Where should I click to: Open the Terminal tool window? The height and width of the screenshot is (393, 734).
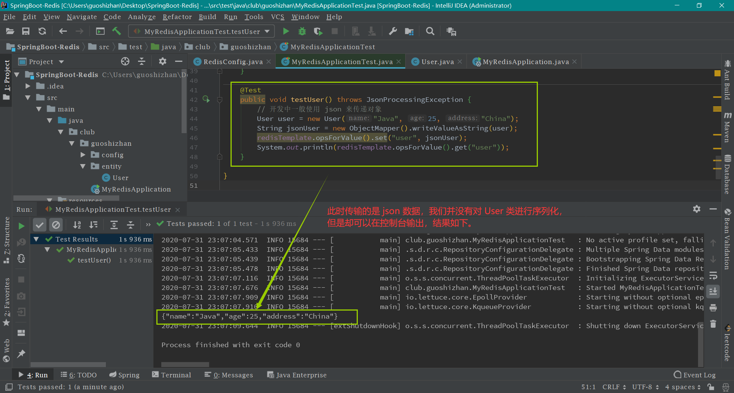coord(172,375)
